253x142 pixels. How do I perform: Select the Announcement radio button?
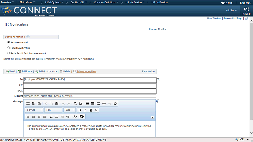(9, 42)
